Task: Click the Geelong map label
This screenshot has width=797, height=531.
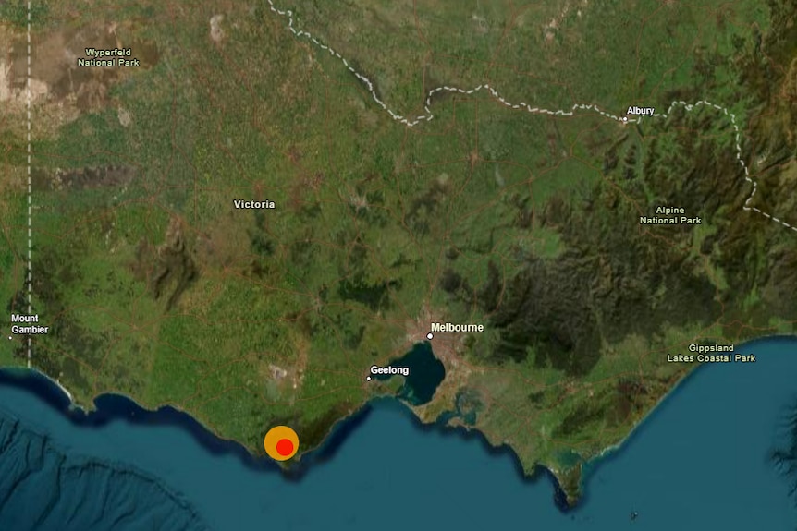Action: pyautogui.click(x=389, y=370)
